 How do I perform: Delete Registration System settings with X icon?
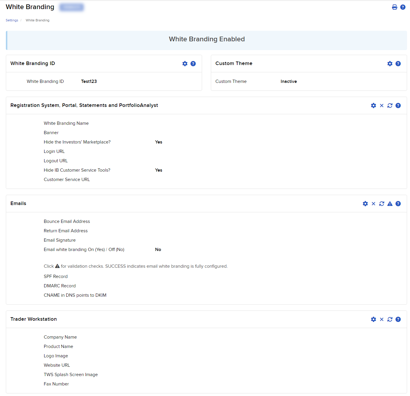(x=382, y=105)
